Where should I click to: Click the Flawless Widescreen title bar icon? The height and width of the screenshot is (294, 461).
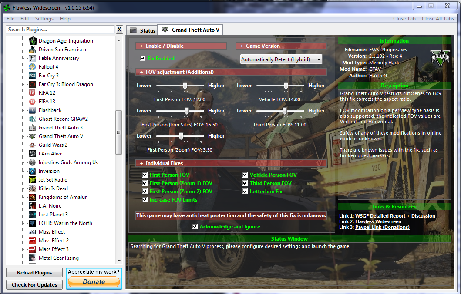[x=7, y=8]
